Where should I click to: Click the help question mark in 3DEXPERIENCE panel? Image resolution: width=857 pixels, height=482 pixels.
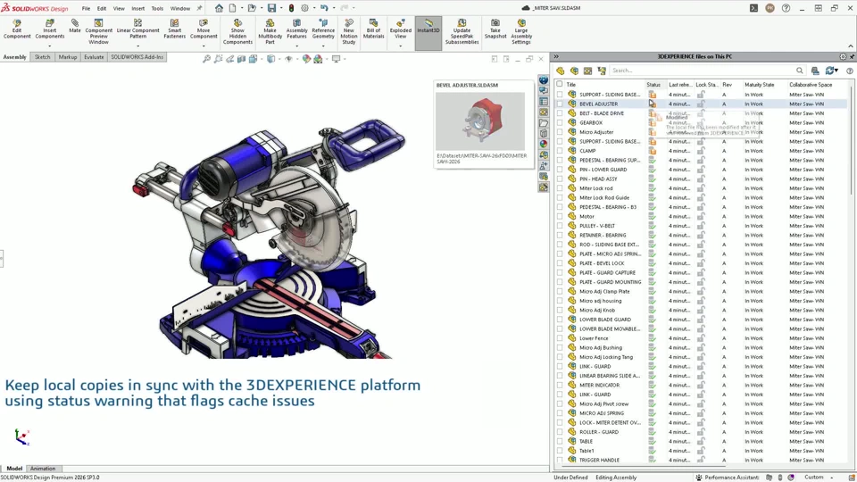(849, 71)
